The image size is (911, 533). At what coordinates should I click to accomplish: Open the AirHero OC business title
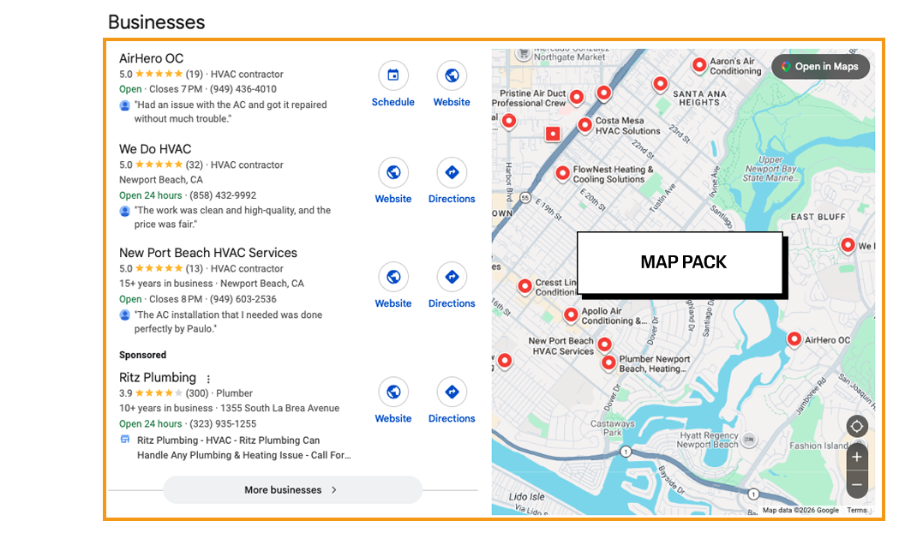pos(151,58)
